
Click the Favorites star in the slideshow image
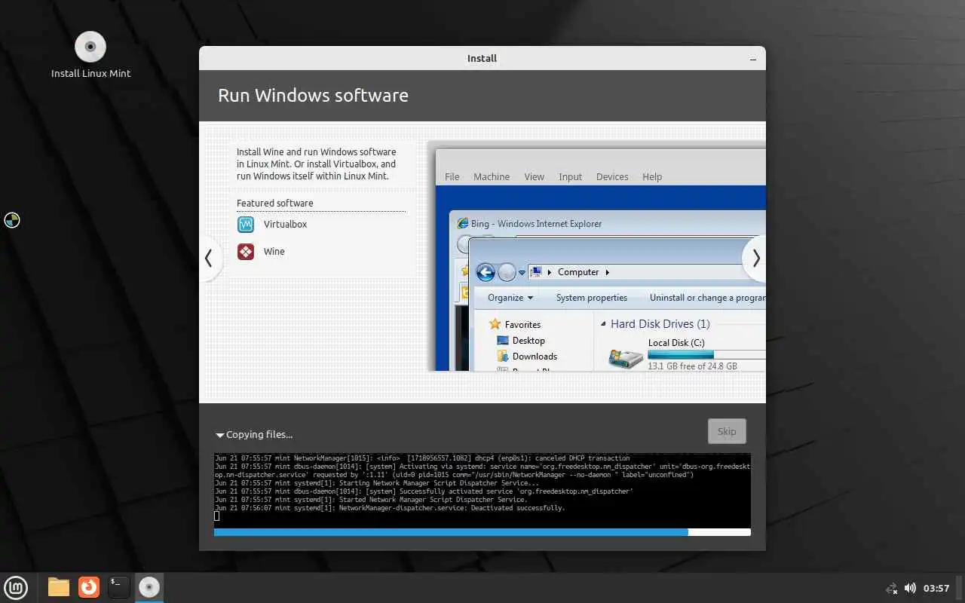point(495,324)
